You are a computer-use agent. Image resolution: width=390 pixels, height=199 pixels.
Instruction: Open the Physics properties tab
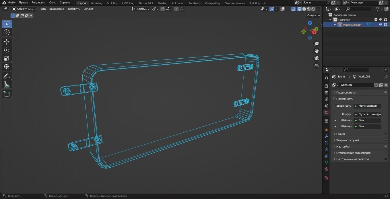pyautogui.click(x=326, y=149)
